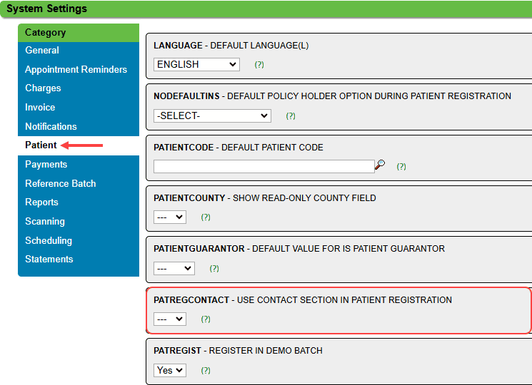Open the PATIENTGUARANTOR value dropdown
The height and width of the screenshot is (385, 532).
[x=174, y=268]
